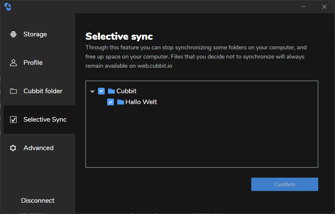Uncheck the Hallo Welt folder checkbox
This screenshot has height=214, width=335.
[111, 102]
